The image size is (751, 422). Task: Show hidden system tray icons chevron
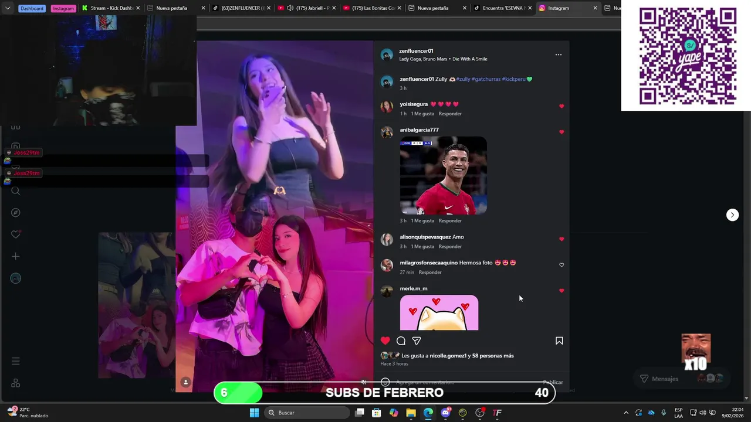pos(626,413)
